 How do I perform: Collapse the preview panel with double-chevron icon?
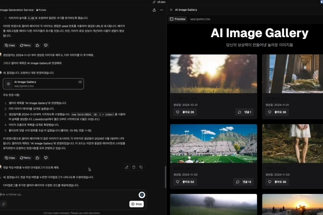(171, 10)
